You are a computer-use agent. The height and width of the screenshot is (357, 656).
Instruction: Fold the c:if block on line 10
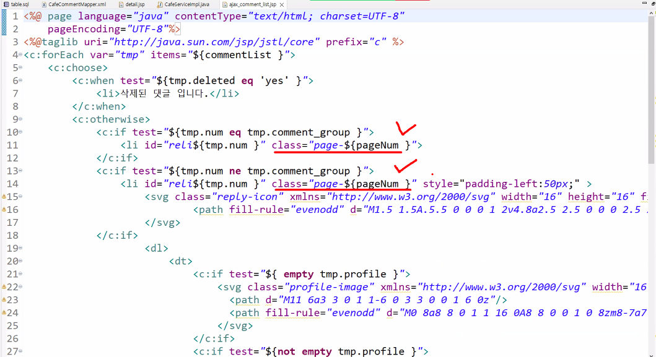point(20,132)
